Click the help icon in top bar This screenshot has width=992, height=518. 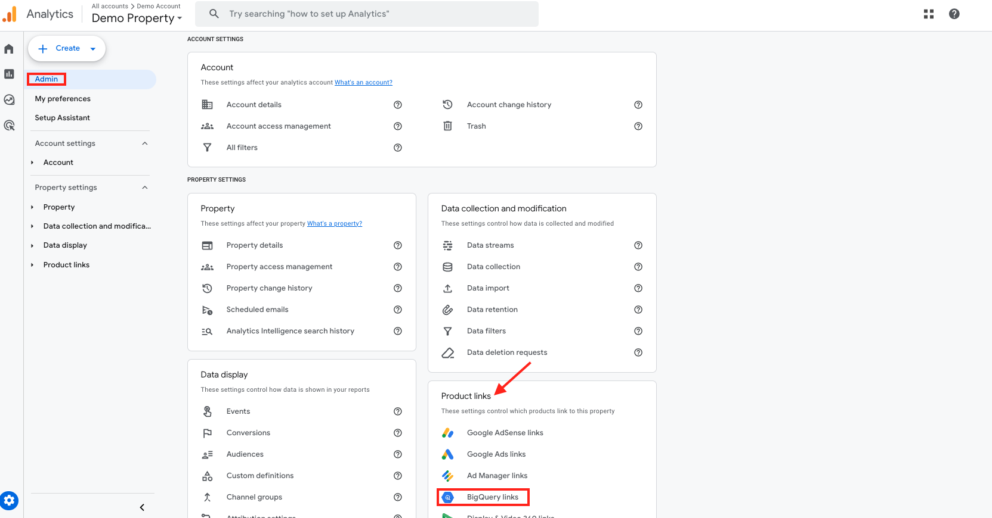pos(954,14)
